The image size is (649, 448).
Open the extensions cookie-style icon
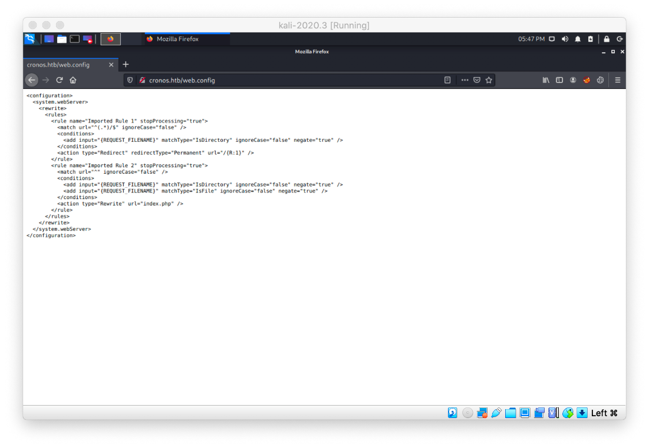pos(600,79)
